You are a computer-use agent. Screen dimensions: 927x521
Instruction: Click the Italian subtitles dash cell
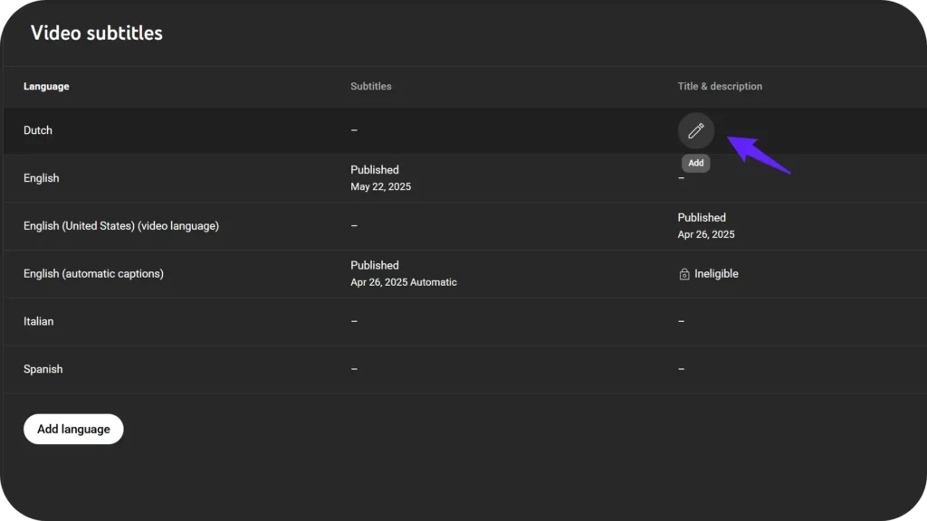pos(354,321)
